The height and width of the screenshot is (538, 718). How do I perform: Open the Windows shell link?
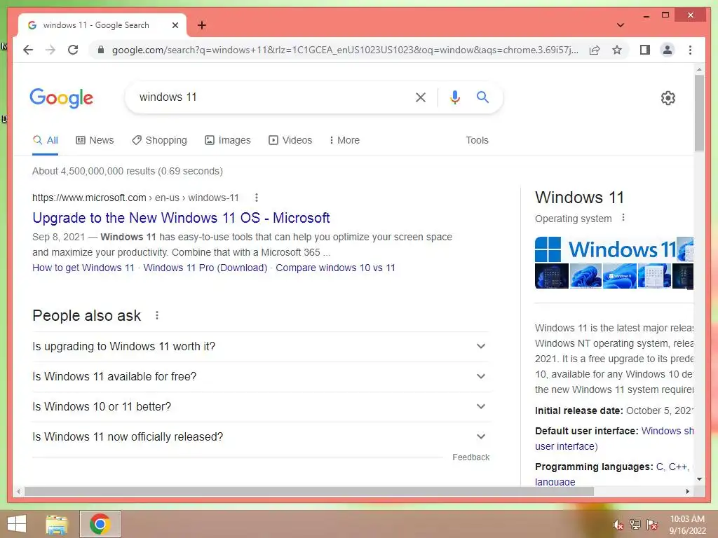[x=668, y=431]
